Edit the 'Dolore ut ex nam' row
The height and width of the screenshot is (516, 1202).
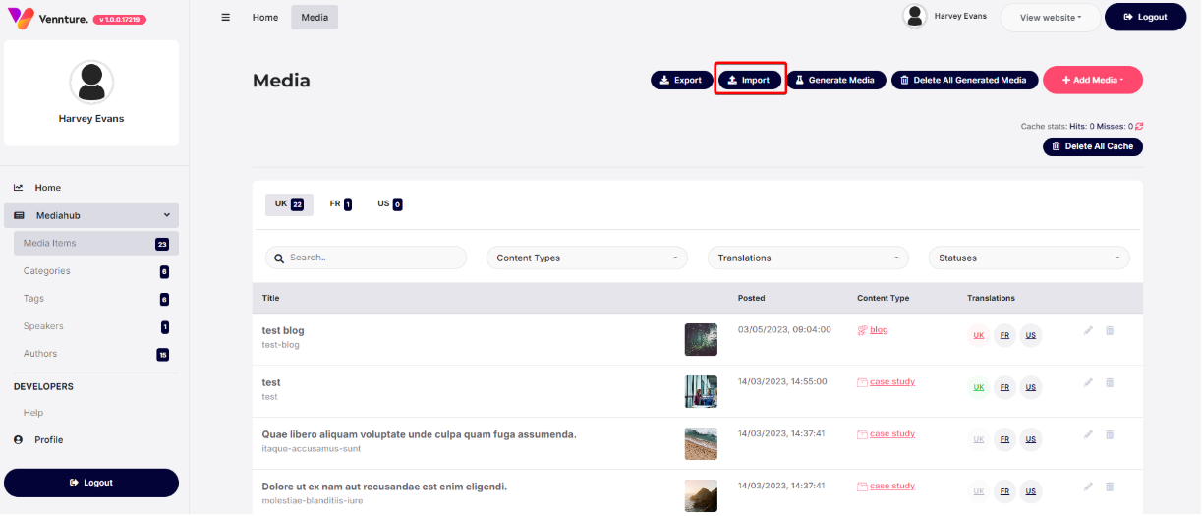click(1088, 486)
